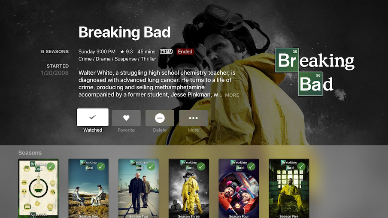Click the Breaking Bad logo artwork

315,72
